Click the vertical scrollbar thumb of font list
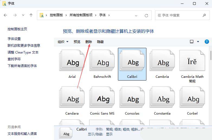Screen dimensions: 212x140 (211, 55)
